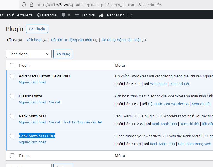Click the Classic Editor plugin title
The image size is (213, 167).
(x=31, y=96)
